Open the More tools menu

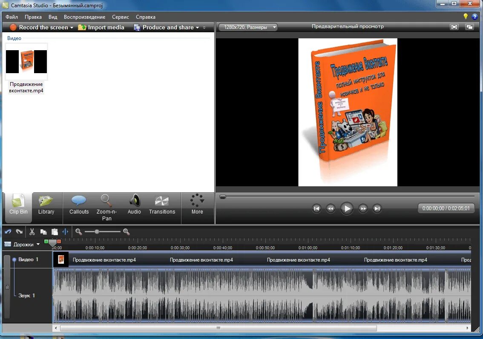pos(197,205)
